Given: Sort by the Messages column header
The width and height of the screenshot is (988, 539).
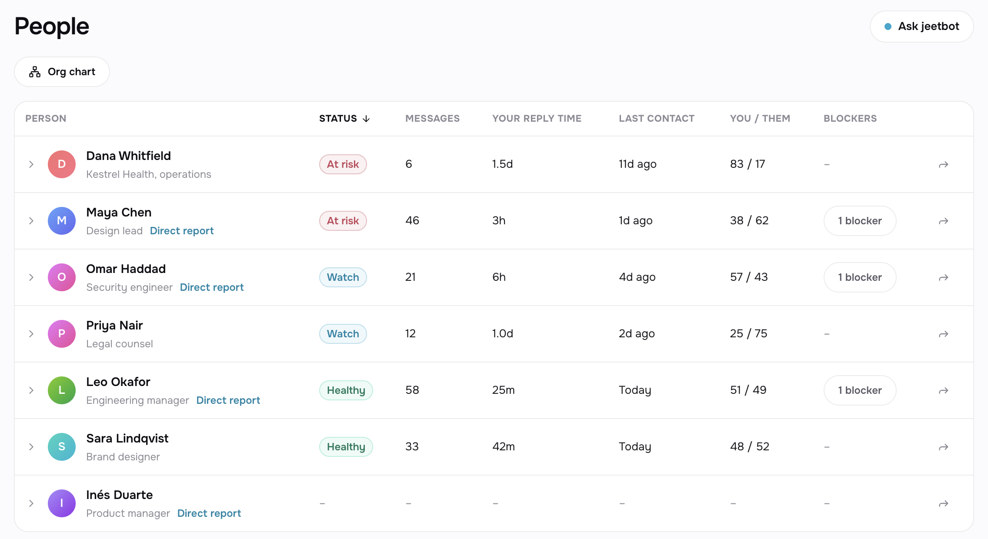Looking at the screenshot, I should point(432,119).
